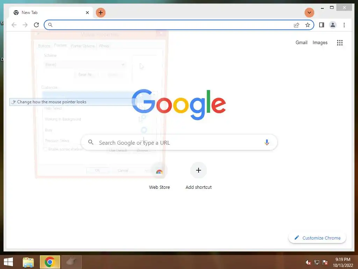Open Chrome three-dot menu
This screenshot has height=269, width=358.
tap(344, 25)
